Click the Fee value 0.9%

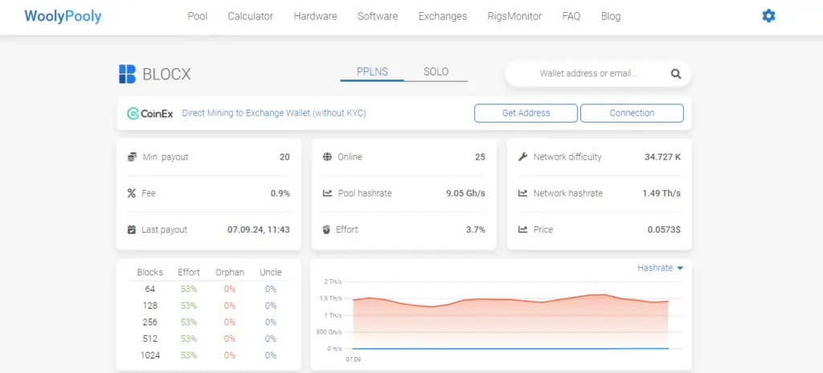pos(280,193)
